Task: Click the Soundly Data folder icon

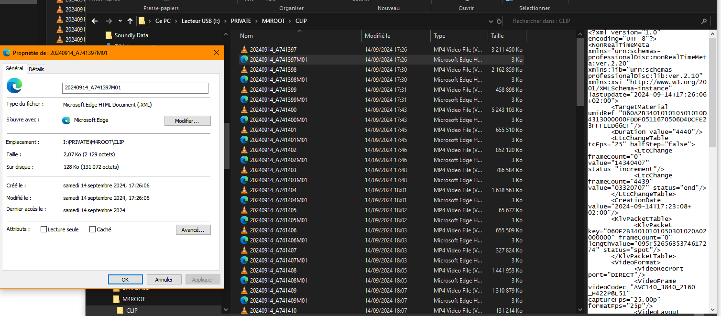Action: 109,35
